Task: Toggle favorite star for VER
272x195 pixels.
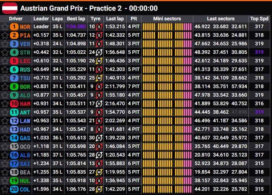Action: point(5,44)
